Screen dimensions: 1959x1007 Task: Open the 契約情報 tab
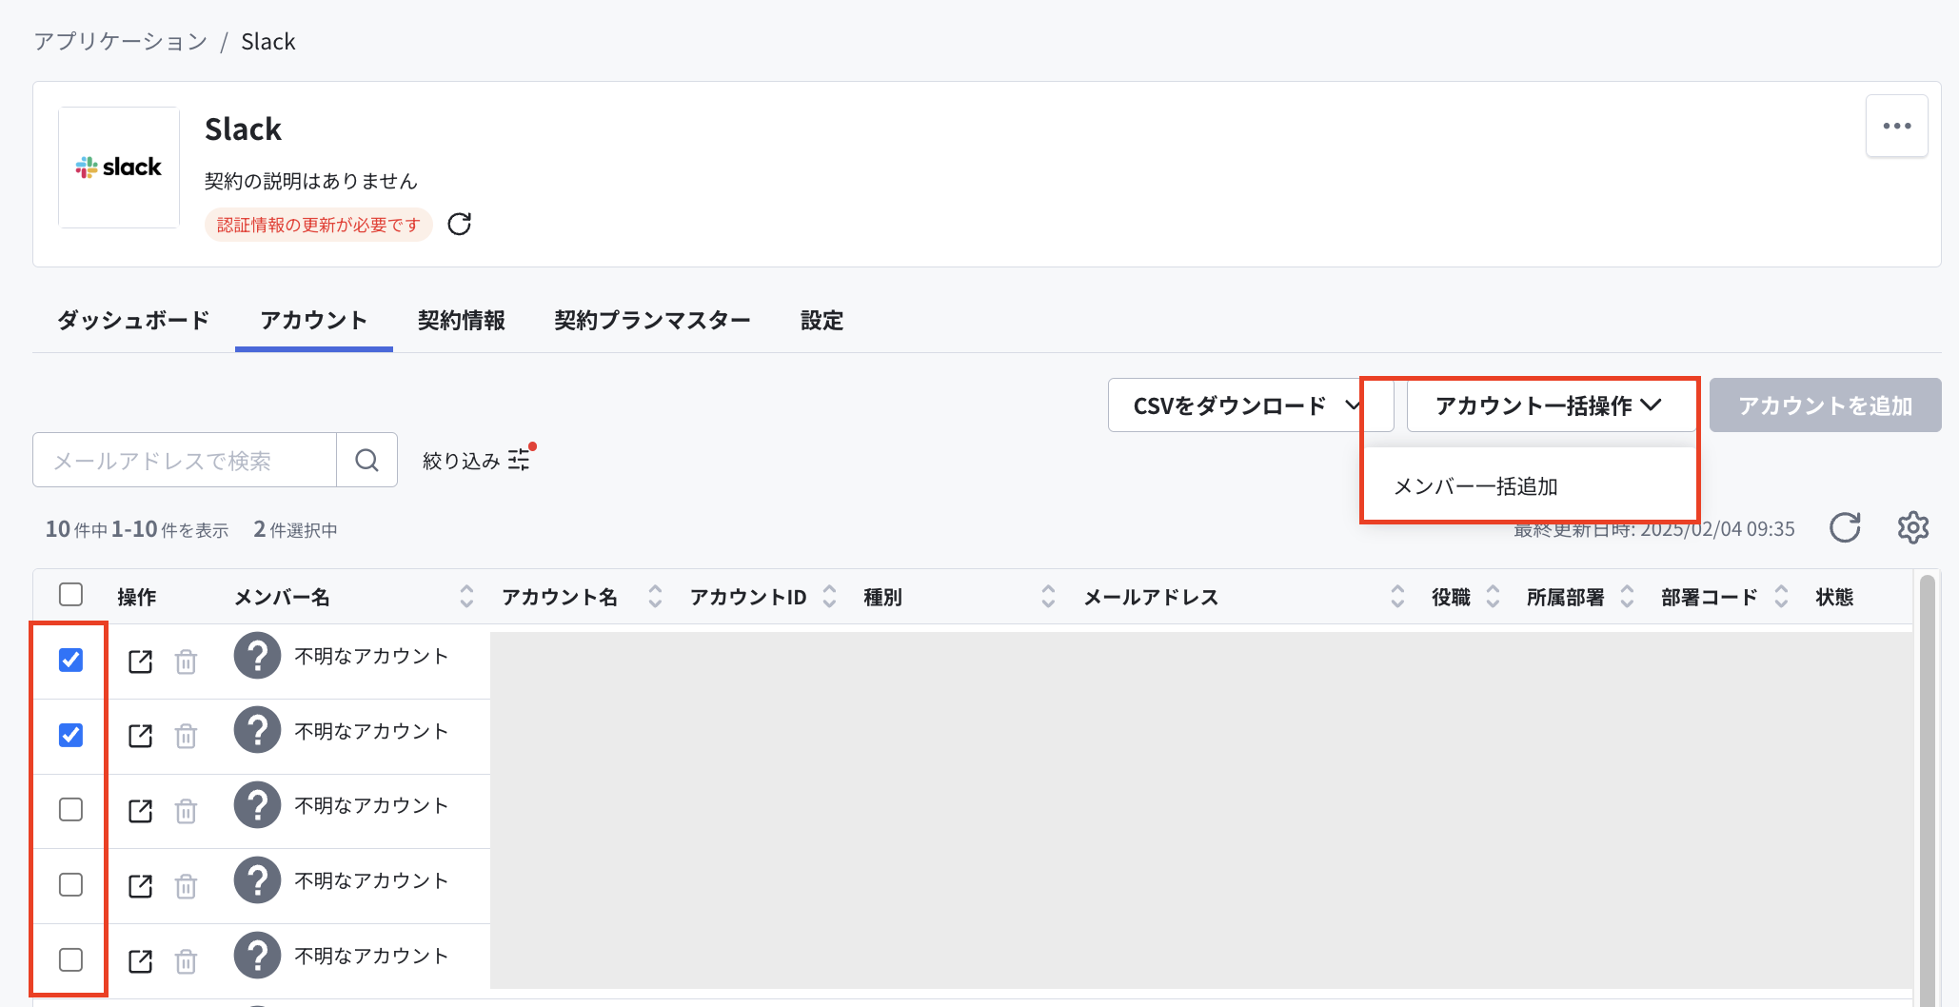pos(462,321)
